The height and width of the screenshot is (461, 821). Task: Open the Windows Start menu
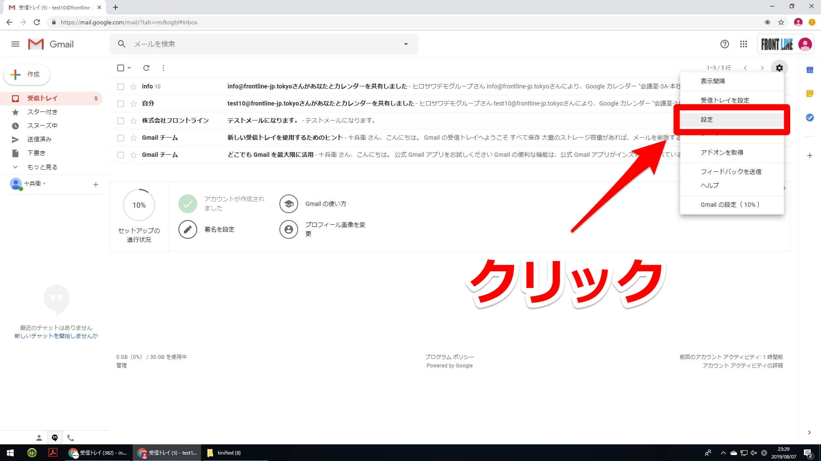(x=10, y=453)
